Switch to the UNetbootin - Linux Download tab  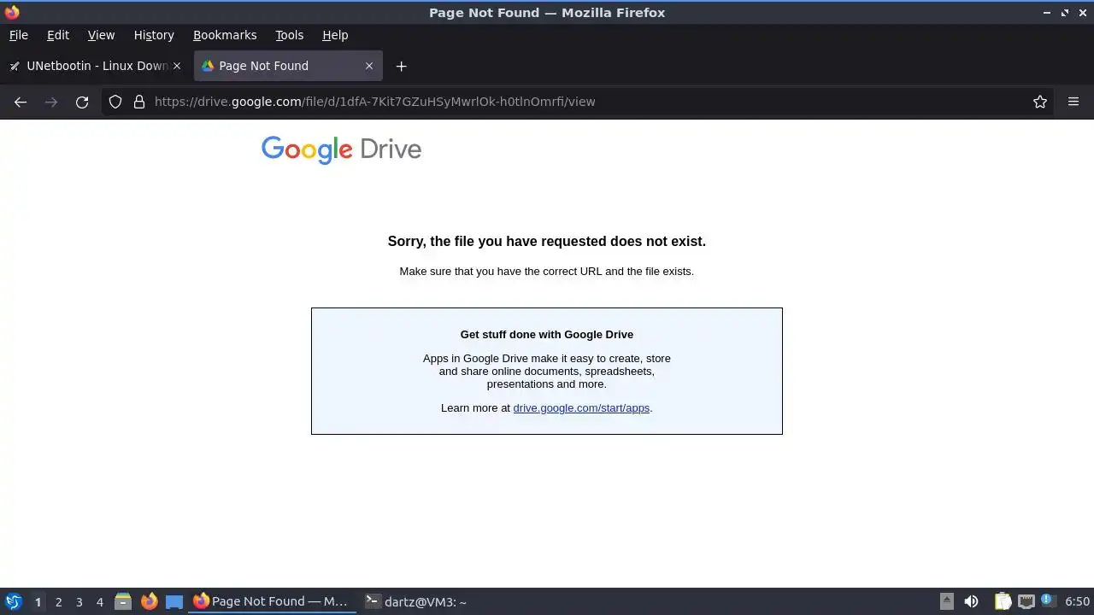click(95, 66)
